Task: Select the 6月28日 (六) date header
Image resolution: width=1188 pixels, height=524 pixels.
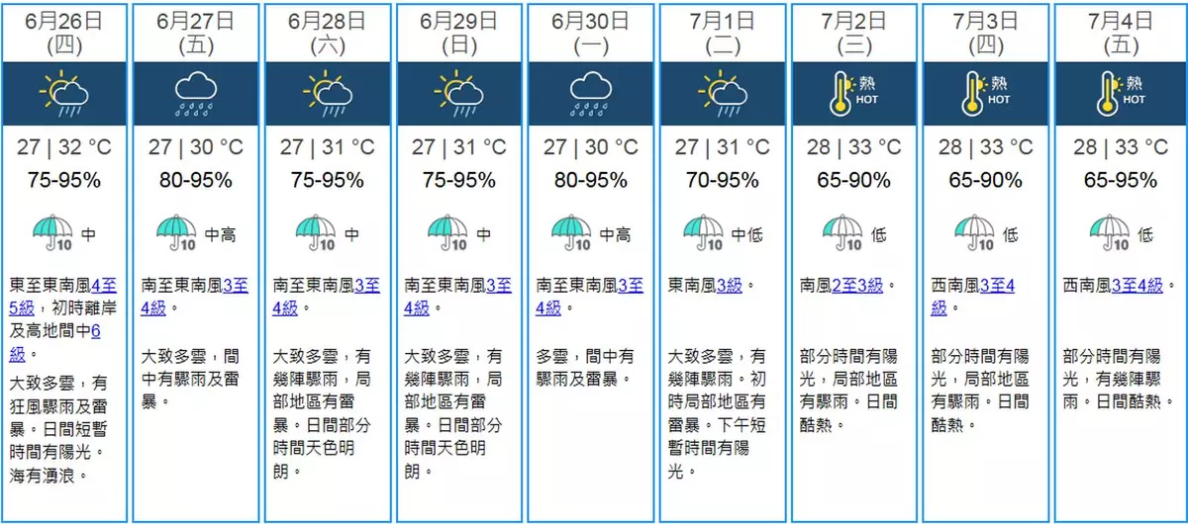Action: coord(328,32)
